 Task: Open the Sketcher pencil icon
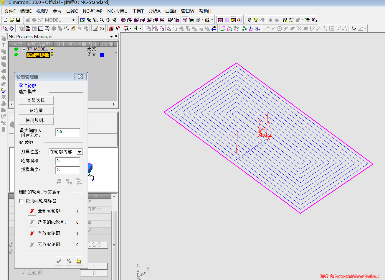pos(95,28)
